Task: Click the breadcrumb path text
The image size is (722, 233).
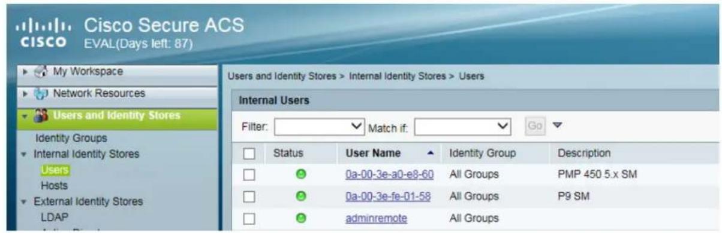Action: click(x=356, y=76)
